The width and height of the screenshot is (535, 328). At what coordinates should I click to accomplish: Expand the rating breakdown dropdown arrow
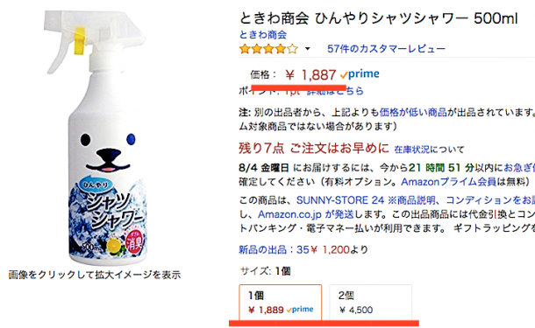pyautogui.click(x=308, y=49)
